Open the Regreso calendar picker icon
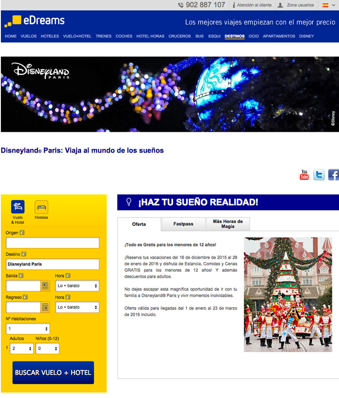339x398 pixels. (45, 307)
